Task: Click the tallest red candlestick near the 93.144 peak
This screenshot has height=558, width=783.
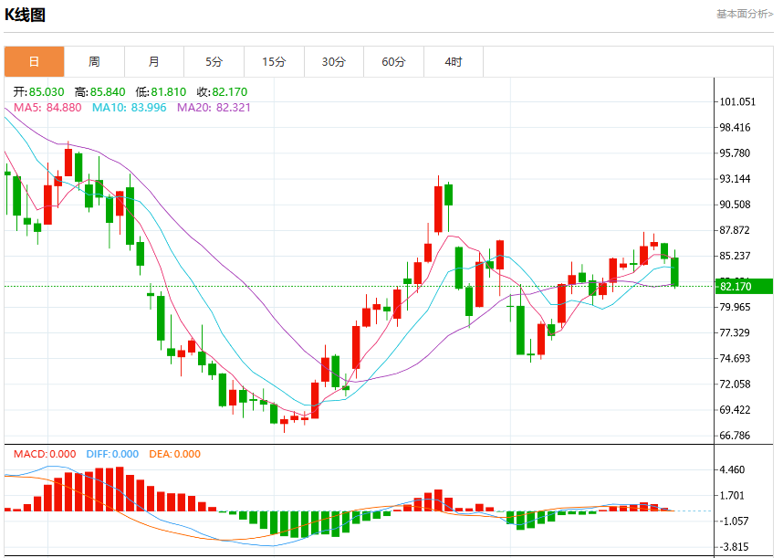Action: click(x=438, y=209)
